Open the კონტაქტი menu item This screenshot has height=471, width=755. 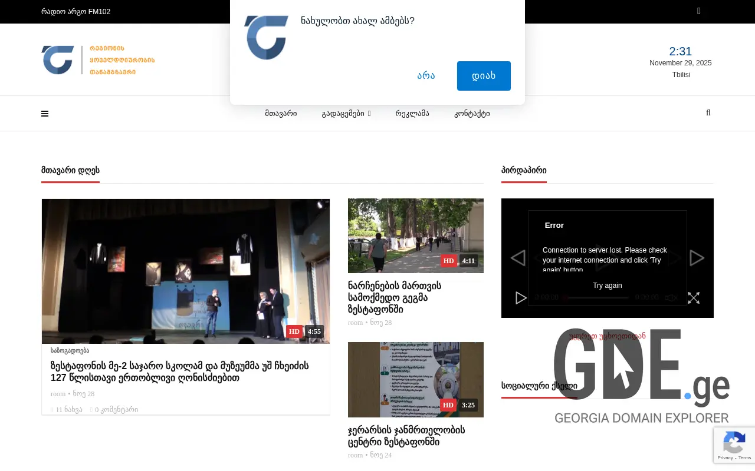pyautogui.click(x=472, y=113)
